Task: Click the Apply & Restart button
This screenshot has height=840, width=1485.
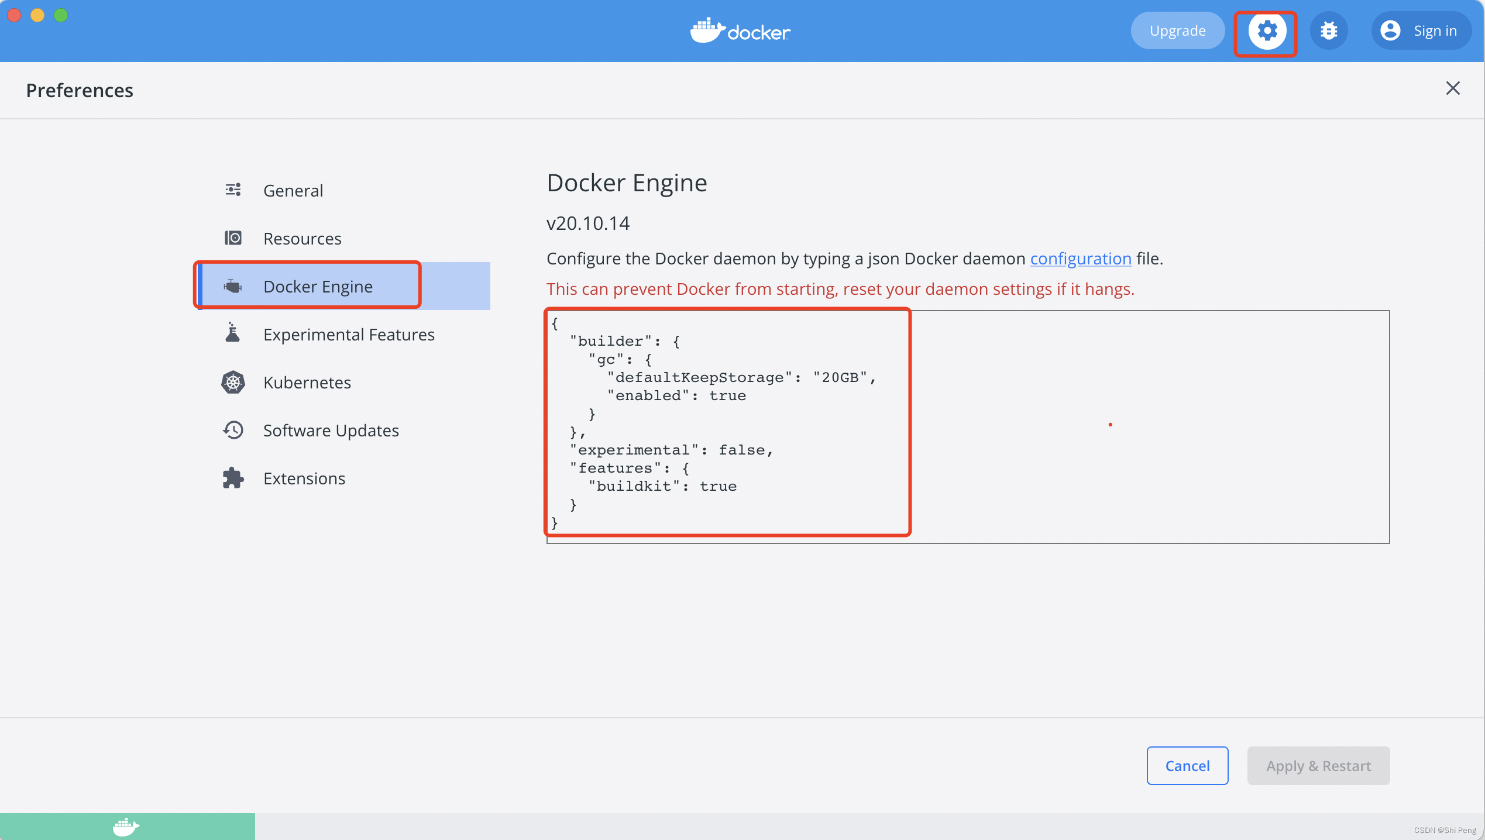Action: pos(1318,765)
